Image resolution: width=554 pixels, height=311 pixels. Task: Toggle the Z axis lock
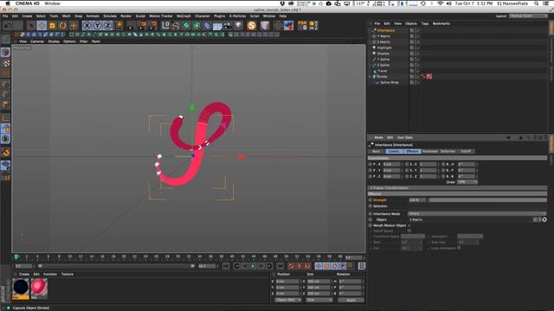pos(107,25)
